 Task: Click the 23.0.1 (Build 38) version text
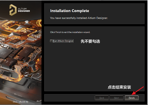21,102
